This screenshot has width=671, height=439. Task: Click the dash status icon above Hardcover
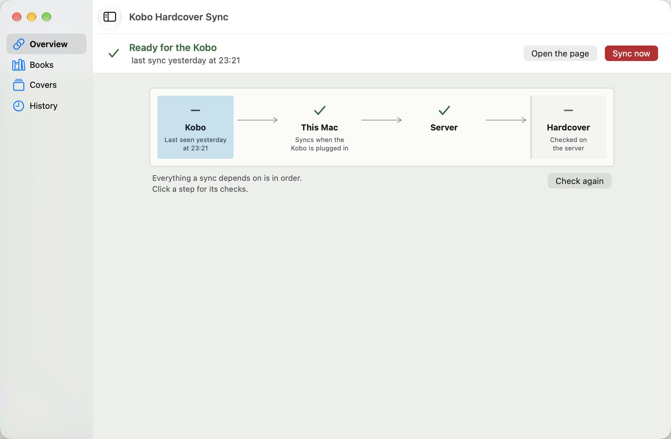point(568,110)
